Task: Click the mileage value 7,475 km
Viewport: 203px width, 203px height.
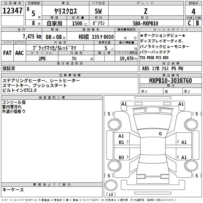Action: pos(32,37)
